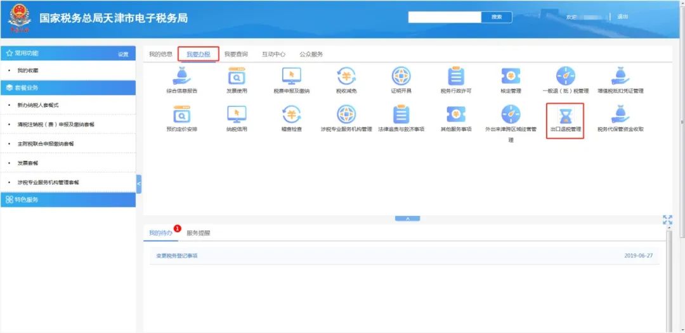
Task: Switch to the 服务提醒 tab
Action: [x=198, y=233]
